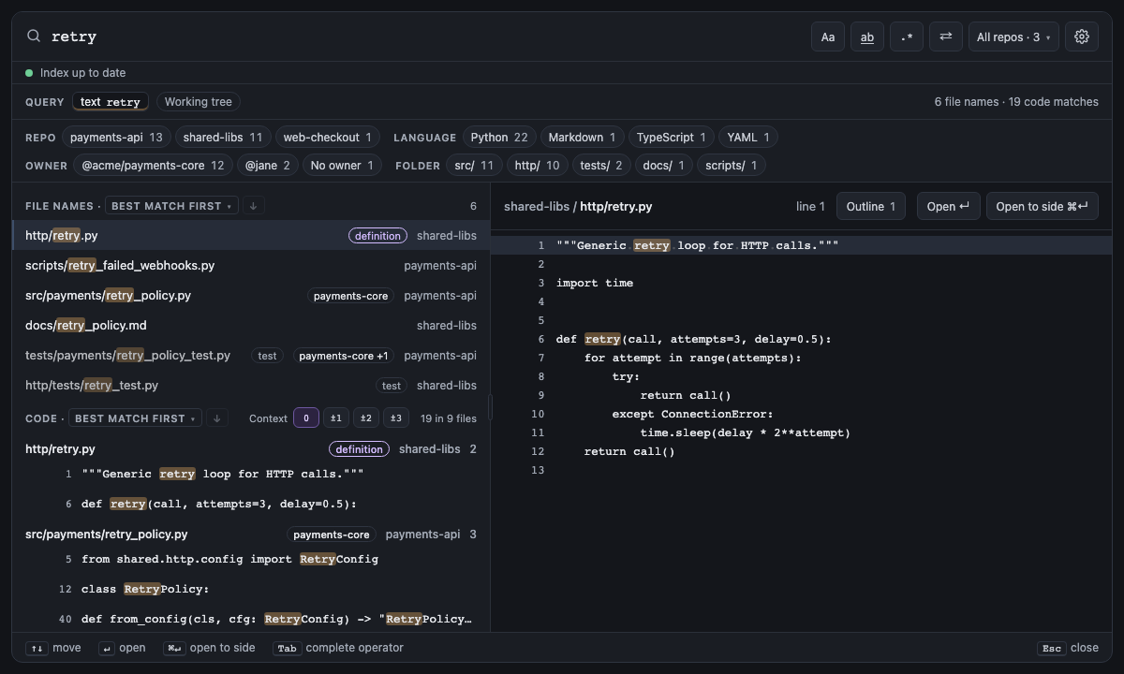
Task: Filter by web-checkout repo
Action: 328,138
